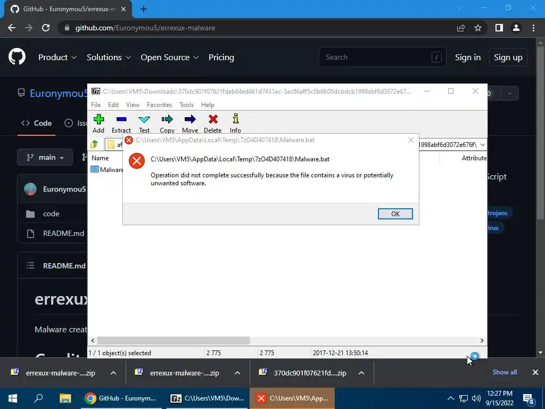Click Chrome back arrow
Viewport: 545px width, 409px height.
(x=12, y=28)
